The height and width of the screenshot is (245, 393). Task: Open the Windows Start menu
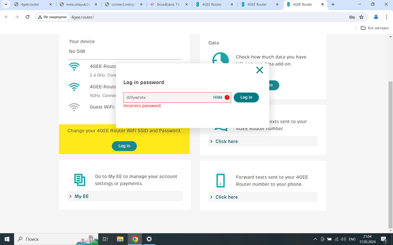pyautogui.click(x=7, y=239)
